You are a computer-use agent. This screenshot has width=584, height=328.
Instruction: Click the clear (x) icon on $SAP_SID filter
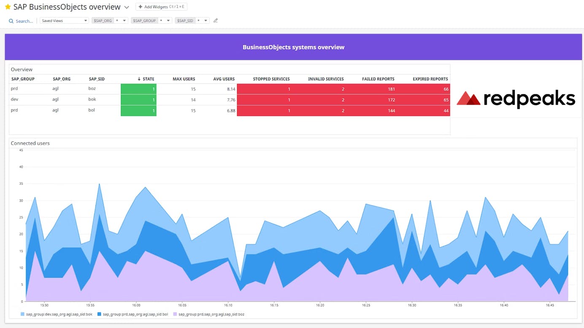(198, 20)
